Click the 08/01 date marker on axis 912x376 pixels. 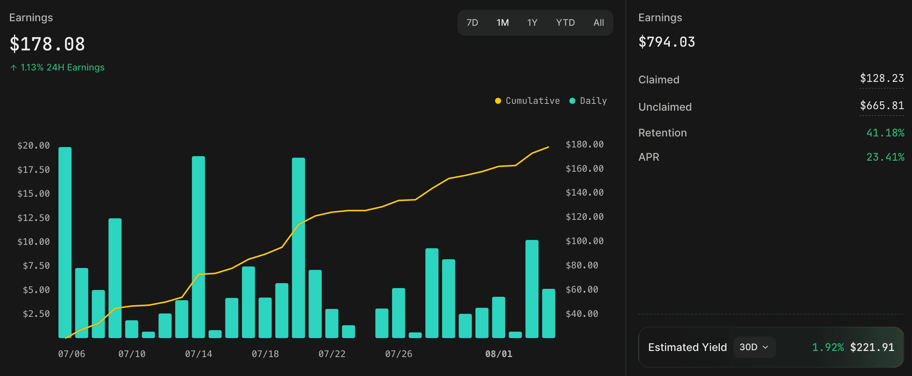(499, 354)
